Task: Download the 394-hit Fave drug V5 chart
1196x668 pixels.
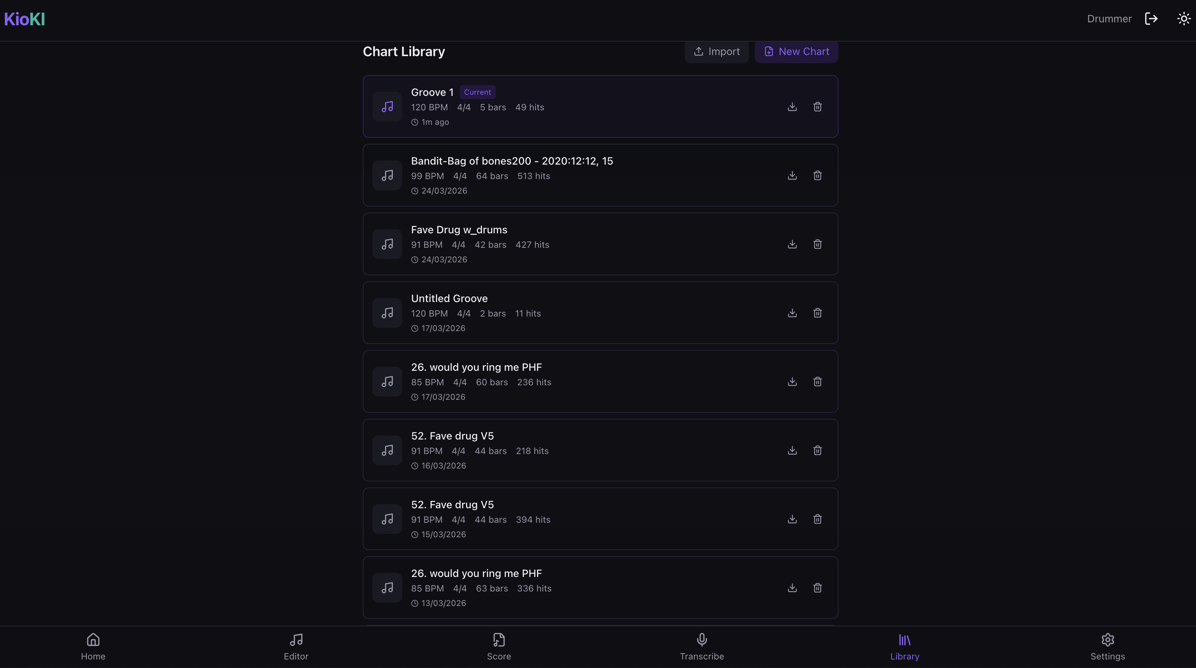Action: coord(792,519)
